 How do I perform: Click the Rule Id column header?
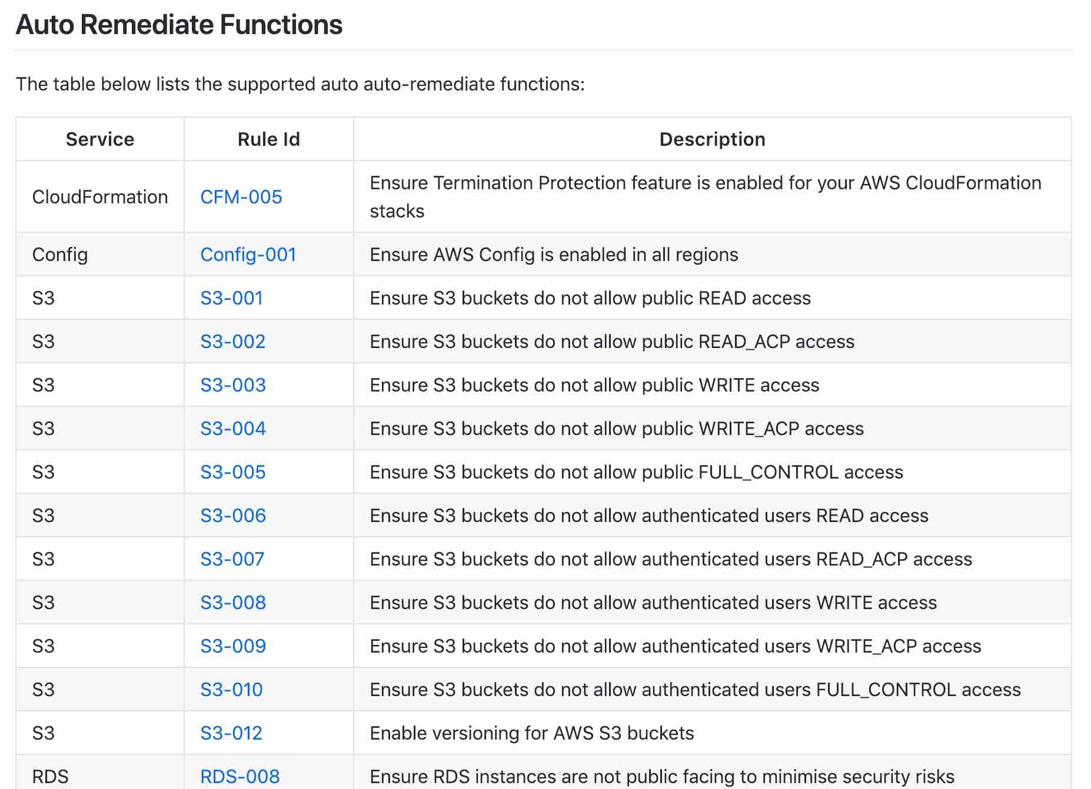click(269, 139)
